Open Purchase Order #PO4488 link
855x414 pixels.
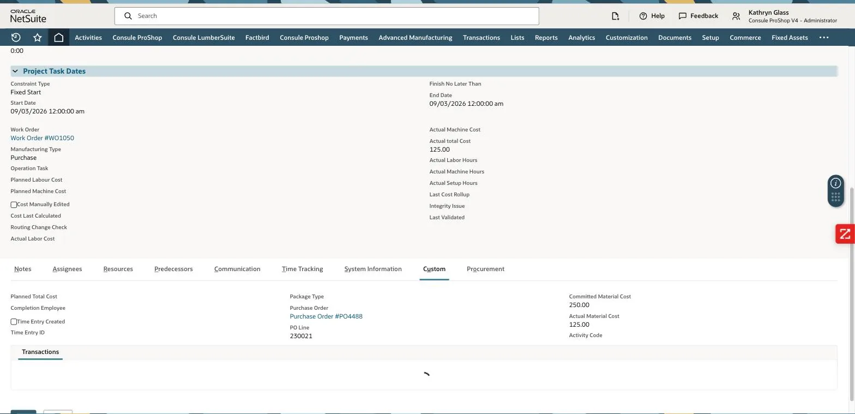point(326,316)
